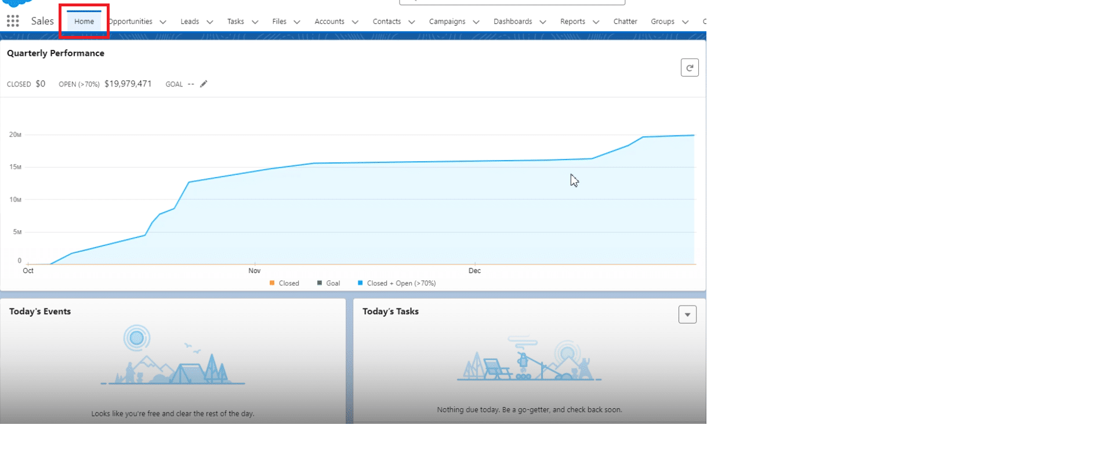
Task: Expand the Leads tab dropdown arrow
Action: point(210,22)
